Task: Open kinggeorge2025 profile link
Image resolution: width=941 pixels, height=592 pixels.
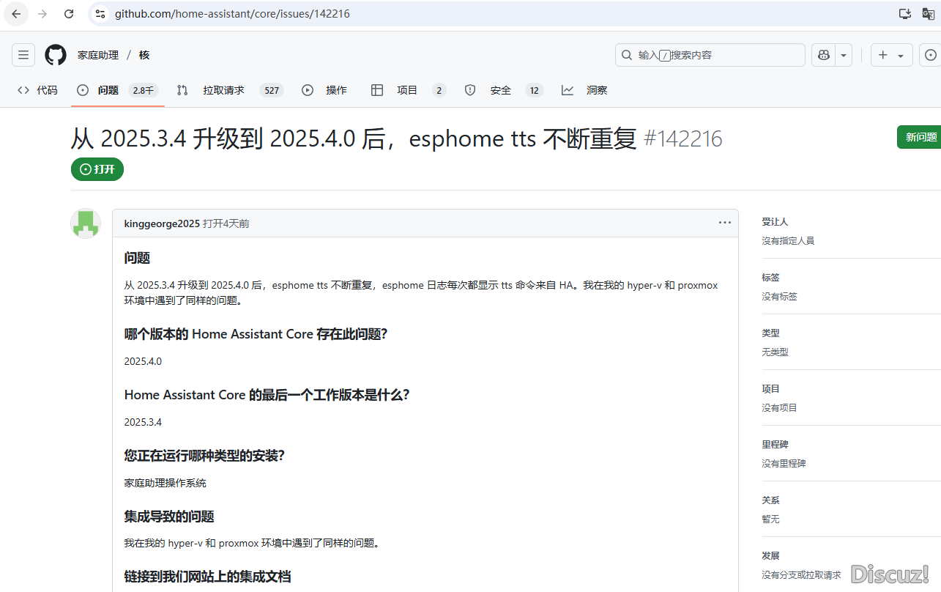Action: coord(162,223)
